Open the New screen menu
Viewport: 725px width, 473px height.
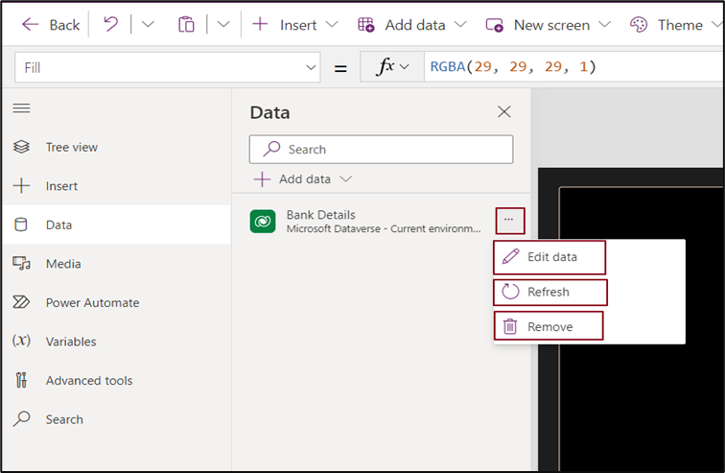549,25
